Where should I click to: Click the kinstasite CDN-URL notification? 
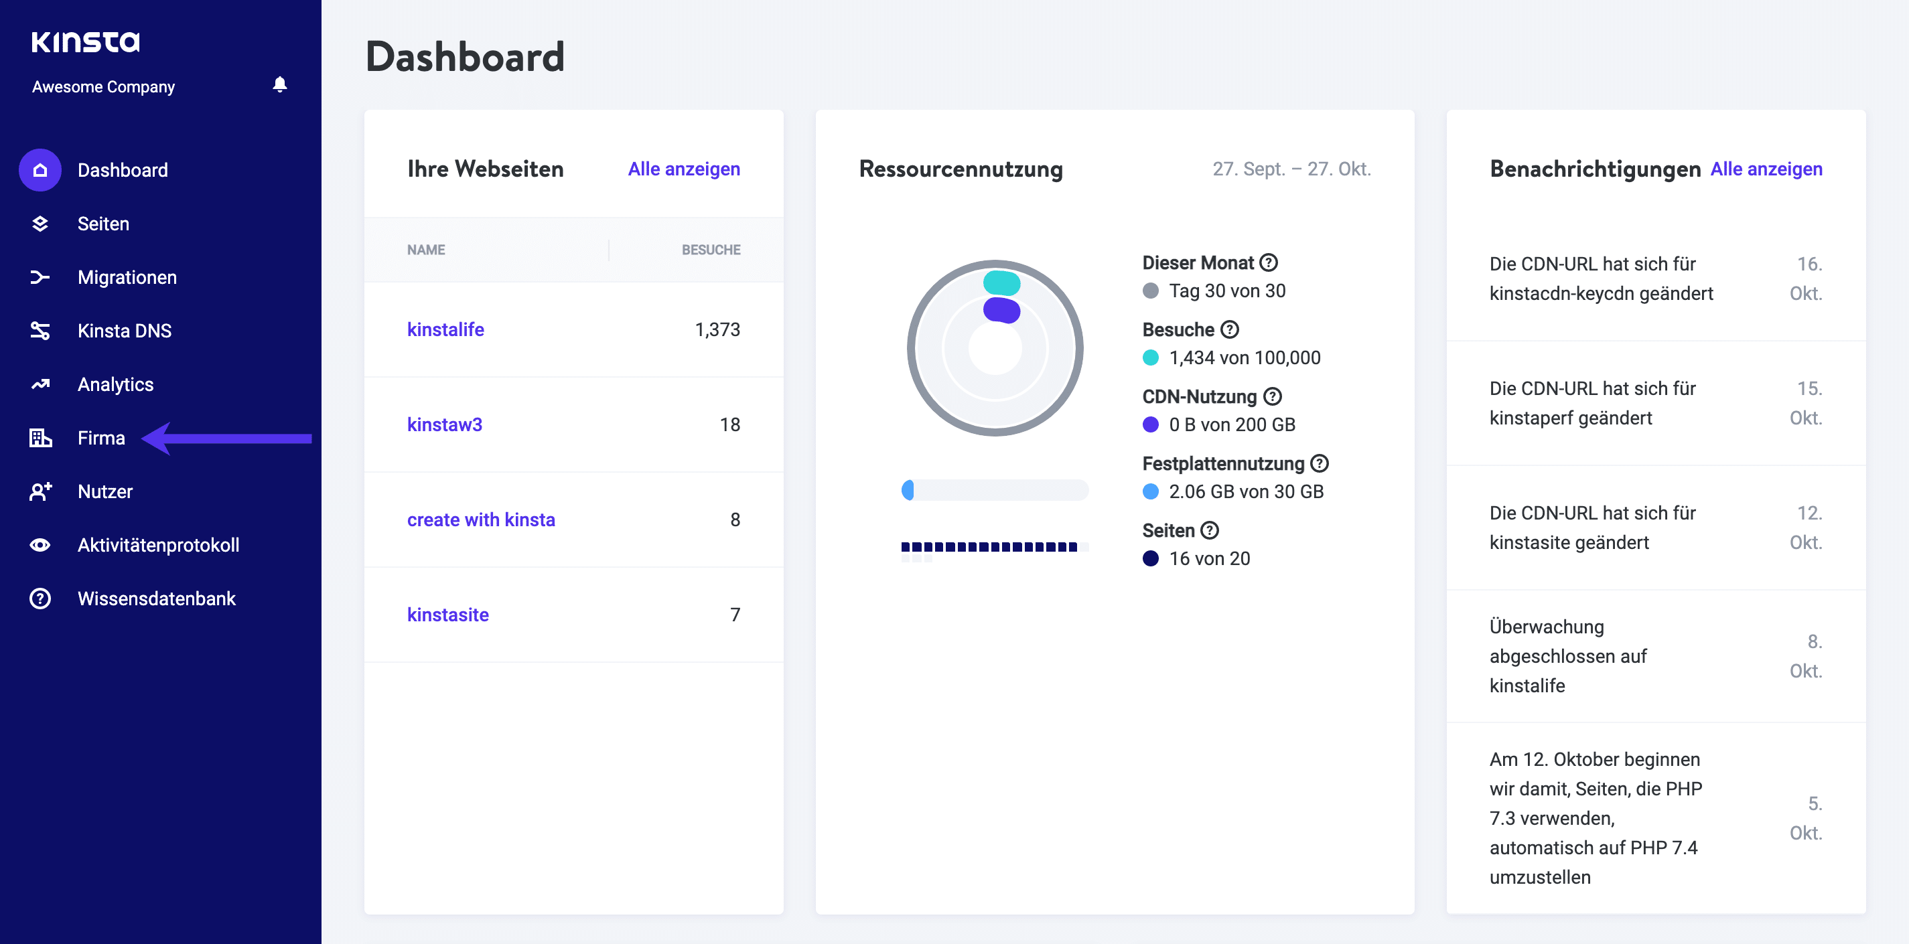click(1656, 528)
